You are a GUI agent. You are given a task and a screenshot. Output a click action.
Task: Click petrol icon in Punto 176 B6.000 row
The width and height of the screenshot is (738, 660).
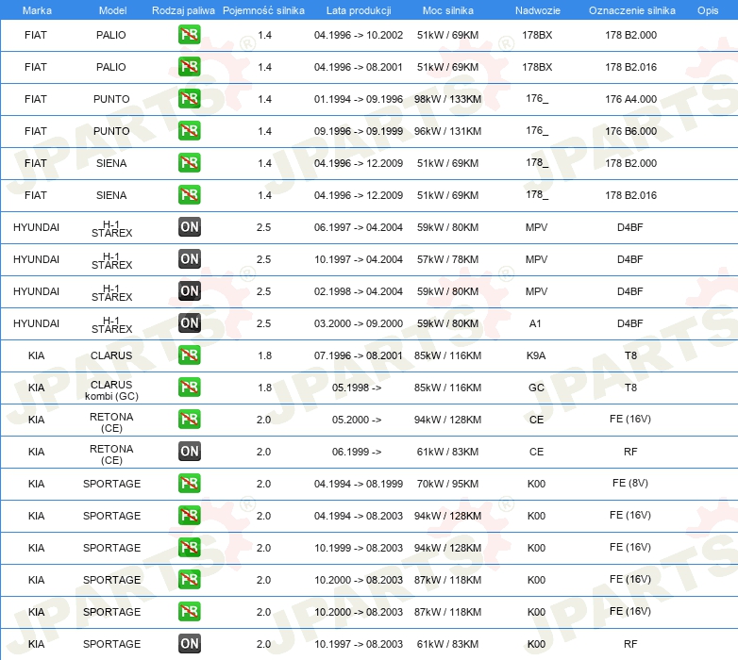pyautogui.click(x=189, y=131)
